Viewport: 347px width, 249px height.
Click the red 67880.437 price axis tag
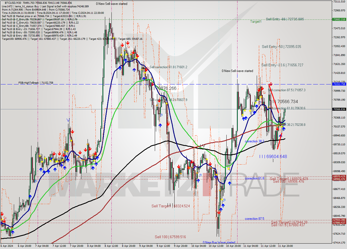click(x=339, y=222)
